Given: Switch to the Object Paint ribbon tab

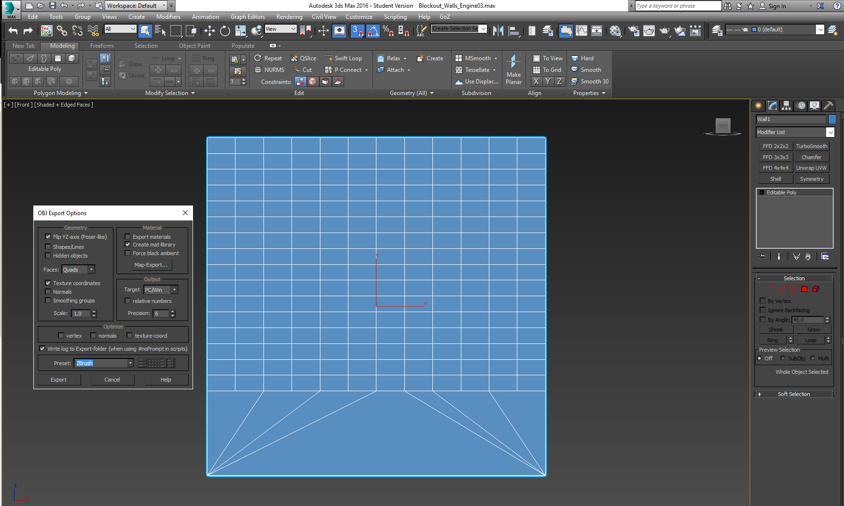Looking at the screenshot, I should pyautogui.click(x=194, y=46).
